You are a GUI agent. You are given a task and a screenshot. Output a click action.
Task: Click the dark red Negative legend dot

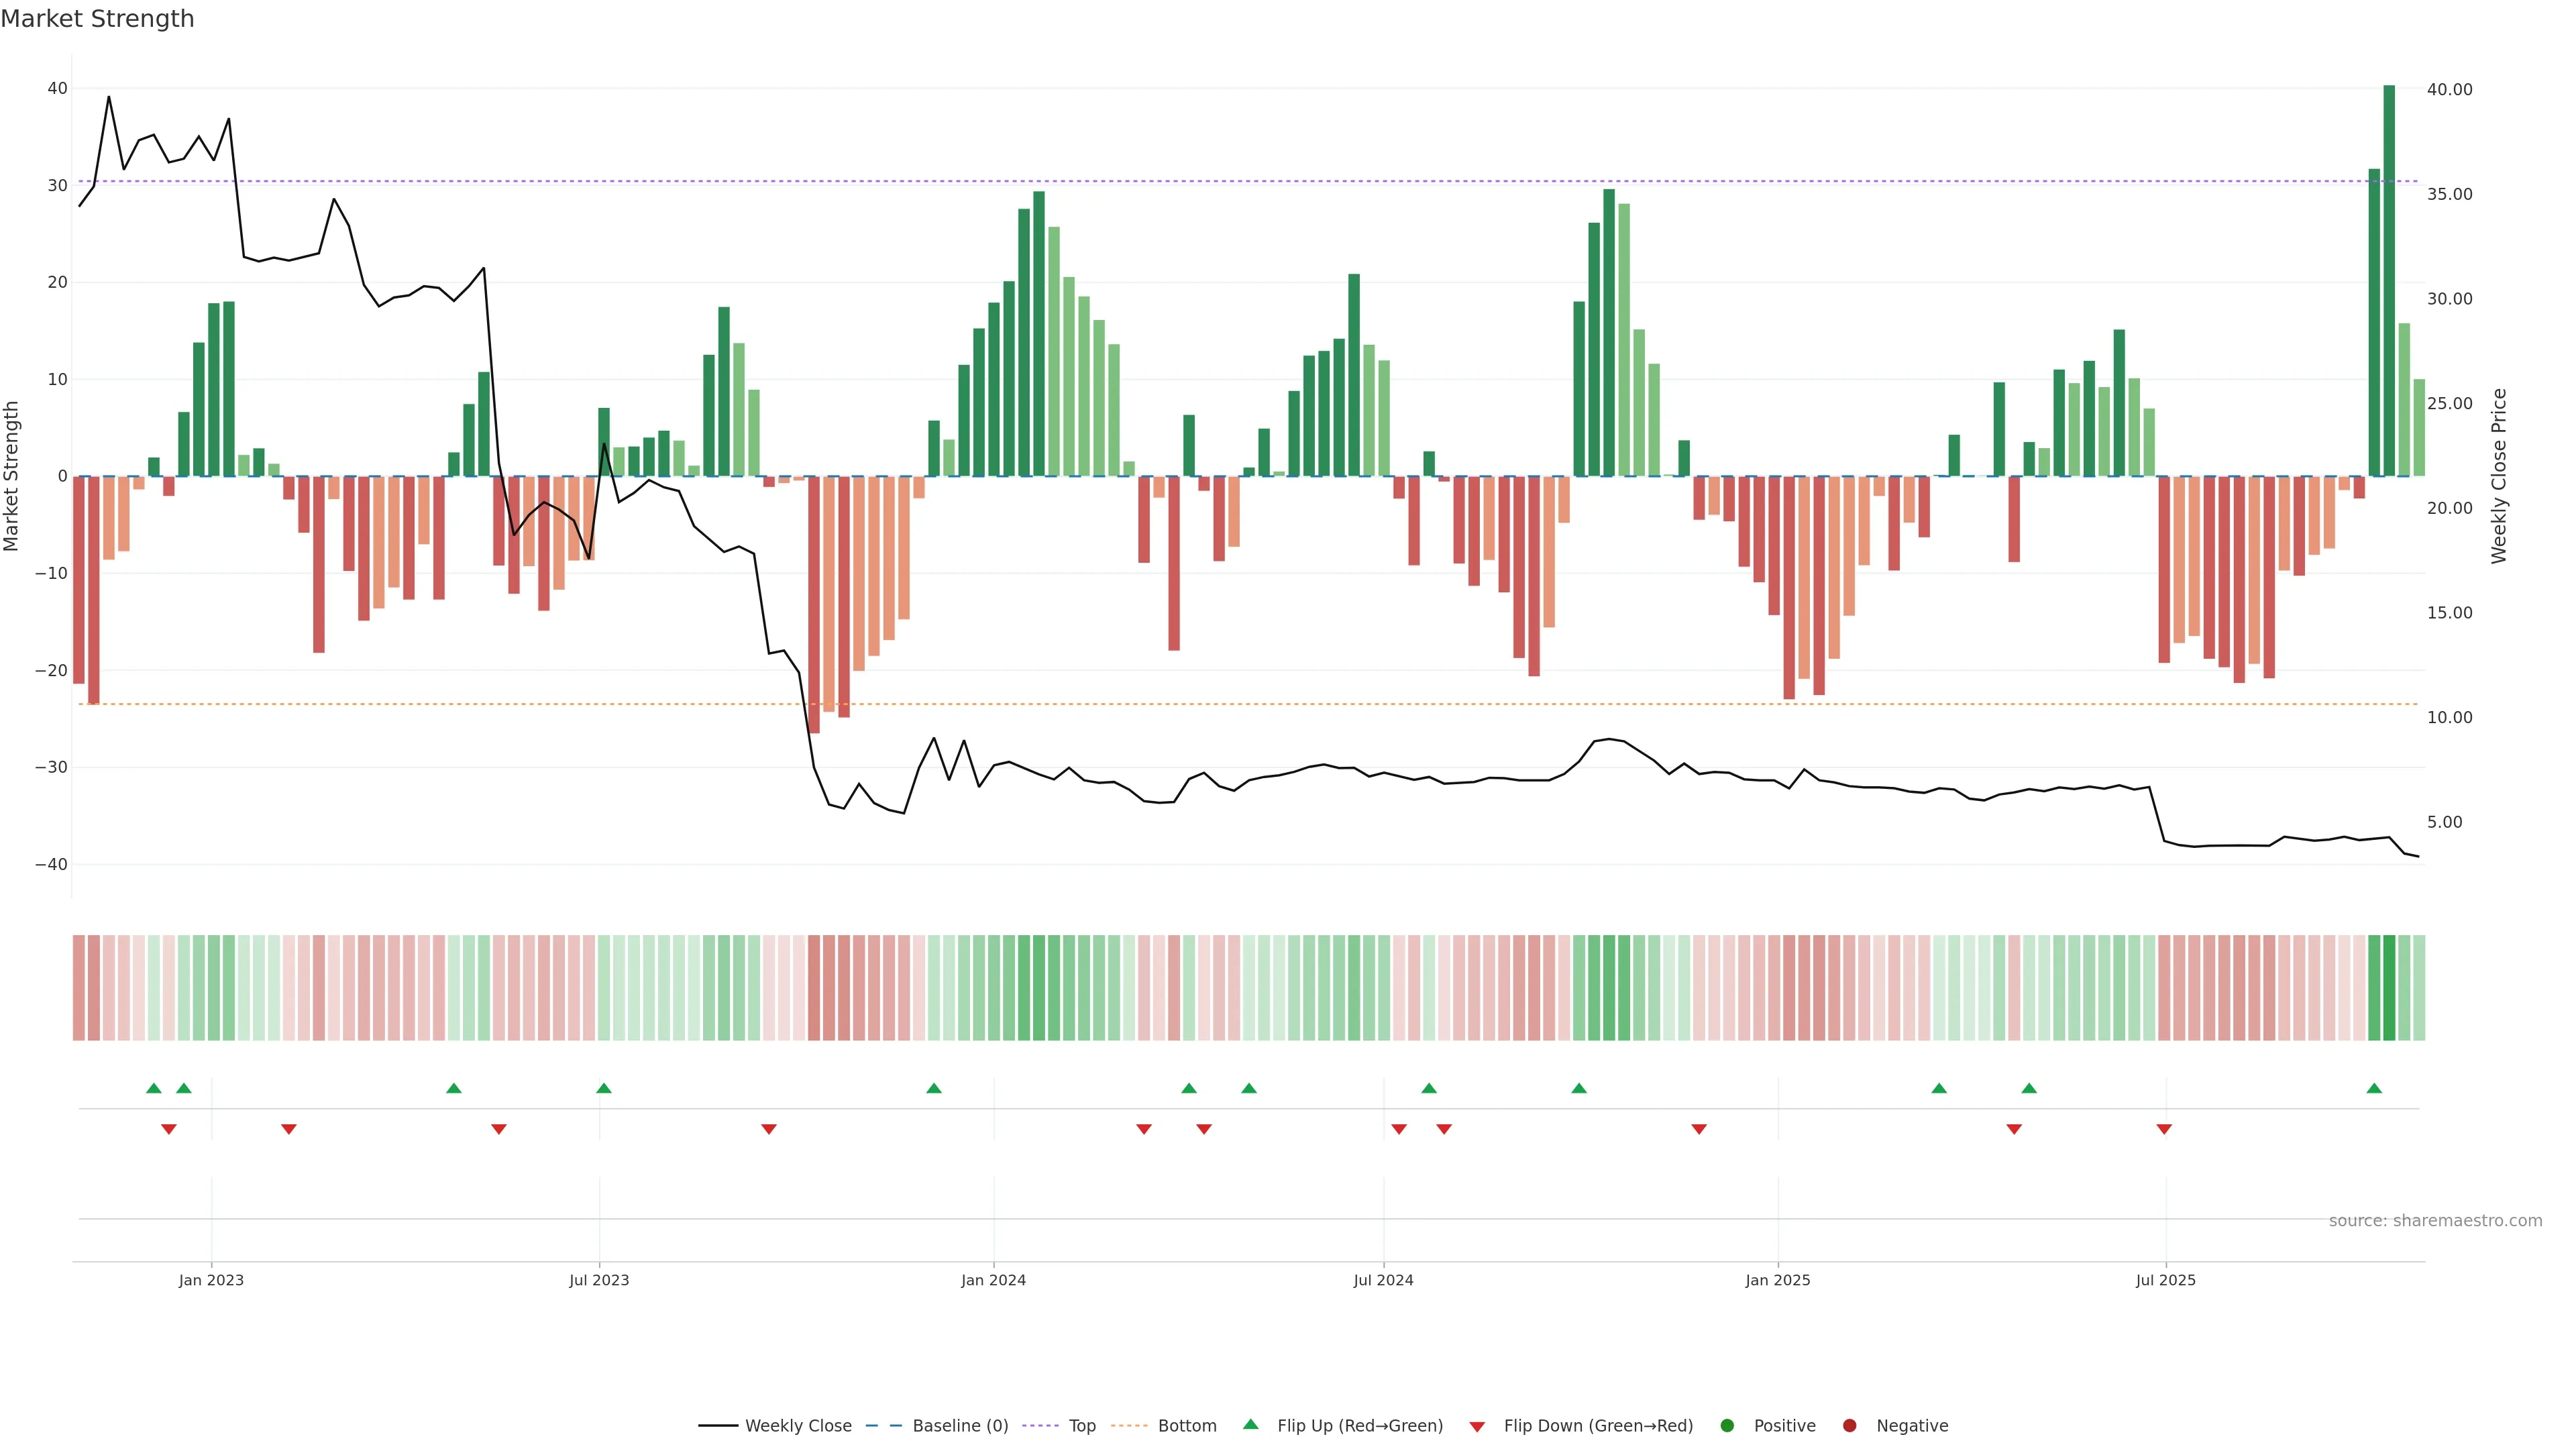click(x=1849, y=1426)
